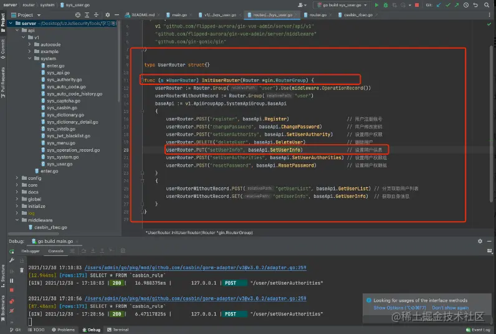
Task: Expand the example folder
Action: tap(30, 51)
